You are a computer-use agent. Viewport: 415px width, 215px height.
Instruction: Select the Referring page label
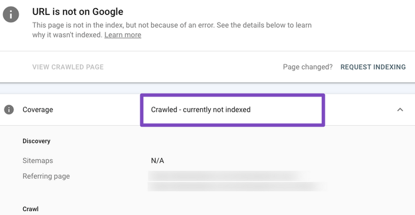(x=46, y=176)
